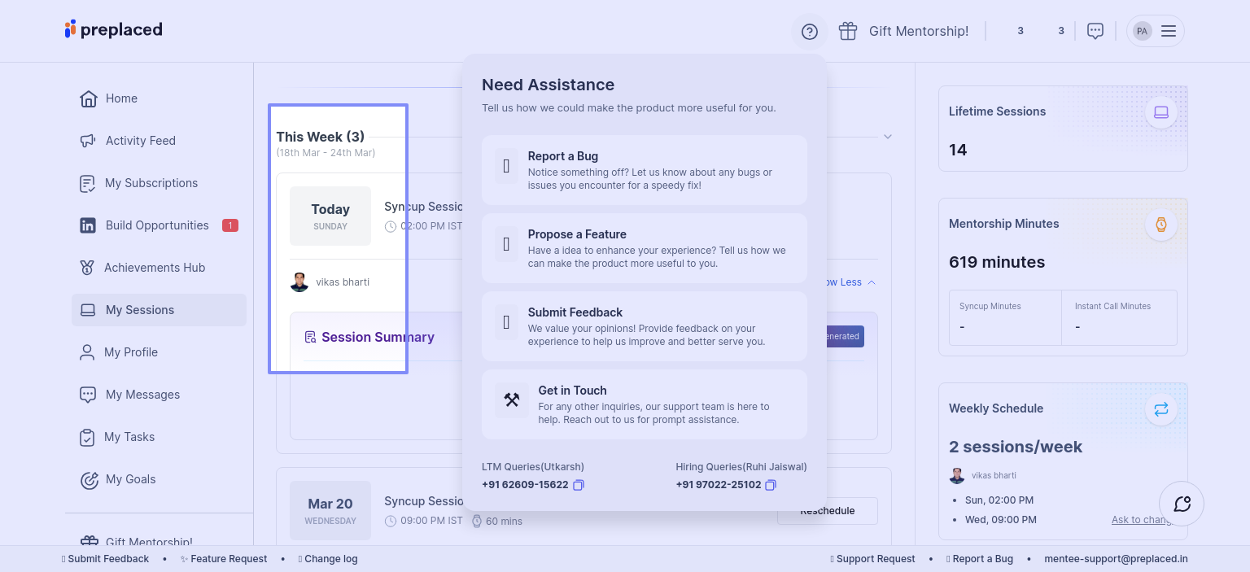1250x572 pixels.
Task: Click the Mentorship Minutes watch icon
Action: click(x=1160, y=225)
